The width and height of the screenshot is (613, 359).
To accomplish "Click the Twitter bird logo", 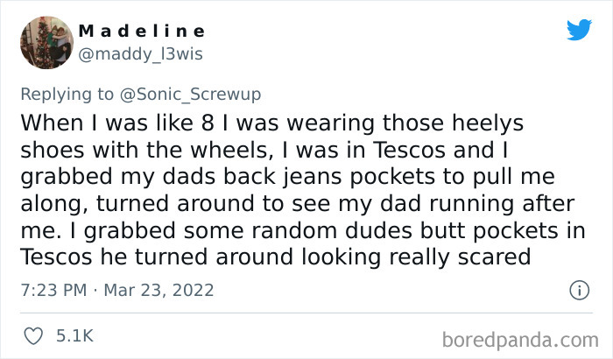I will [578, 31].
